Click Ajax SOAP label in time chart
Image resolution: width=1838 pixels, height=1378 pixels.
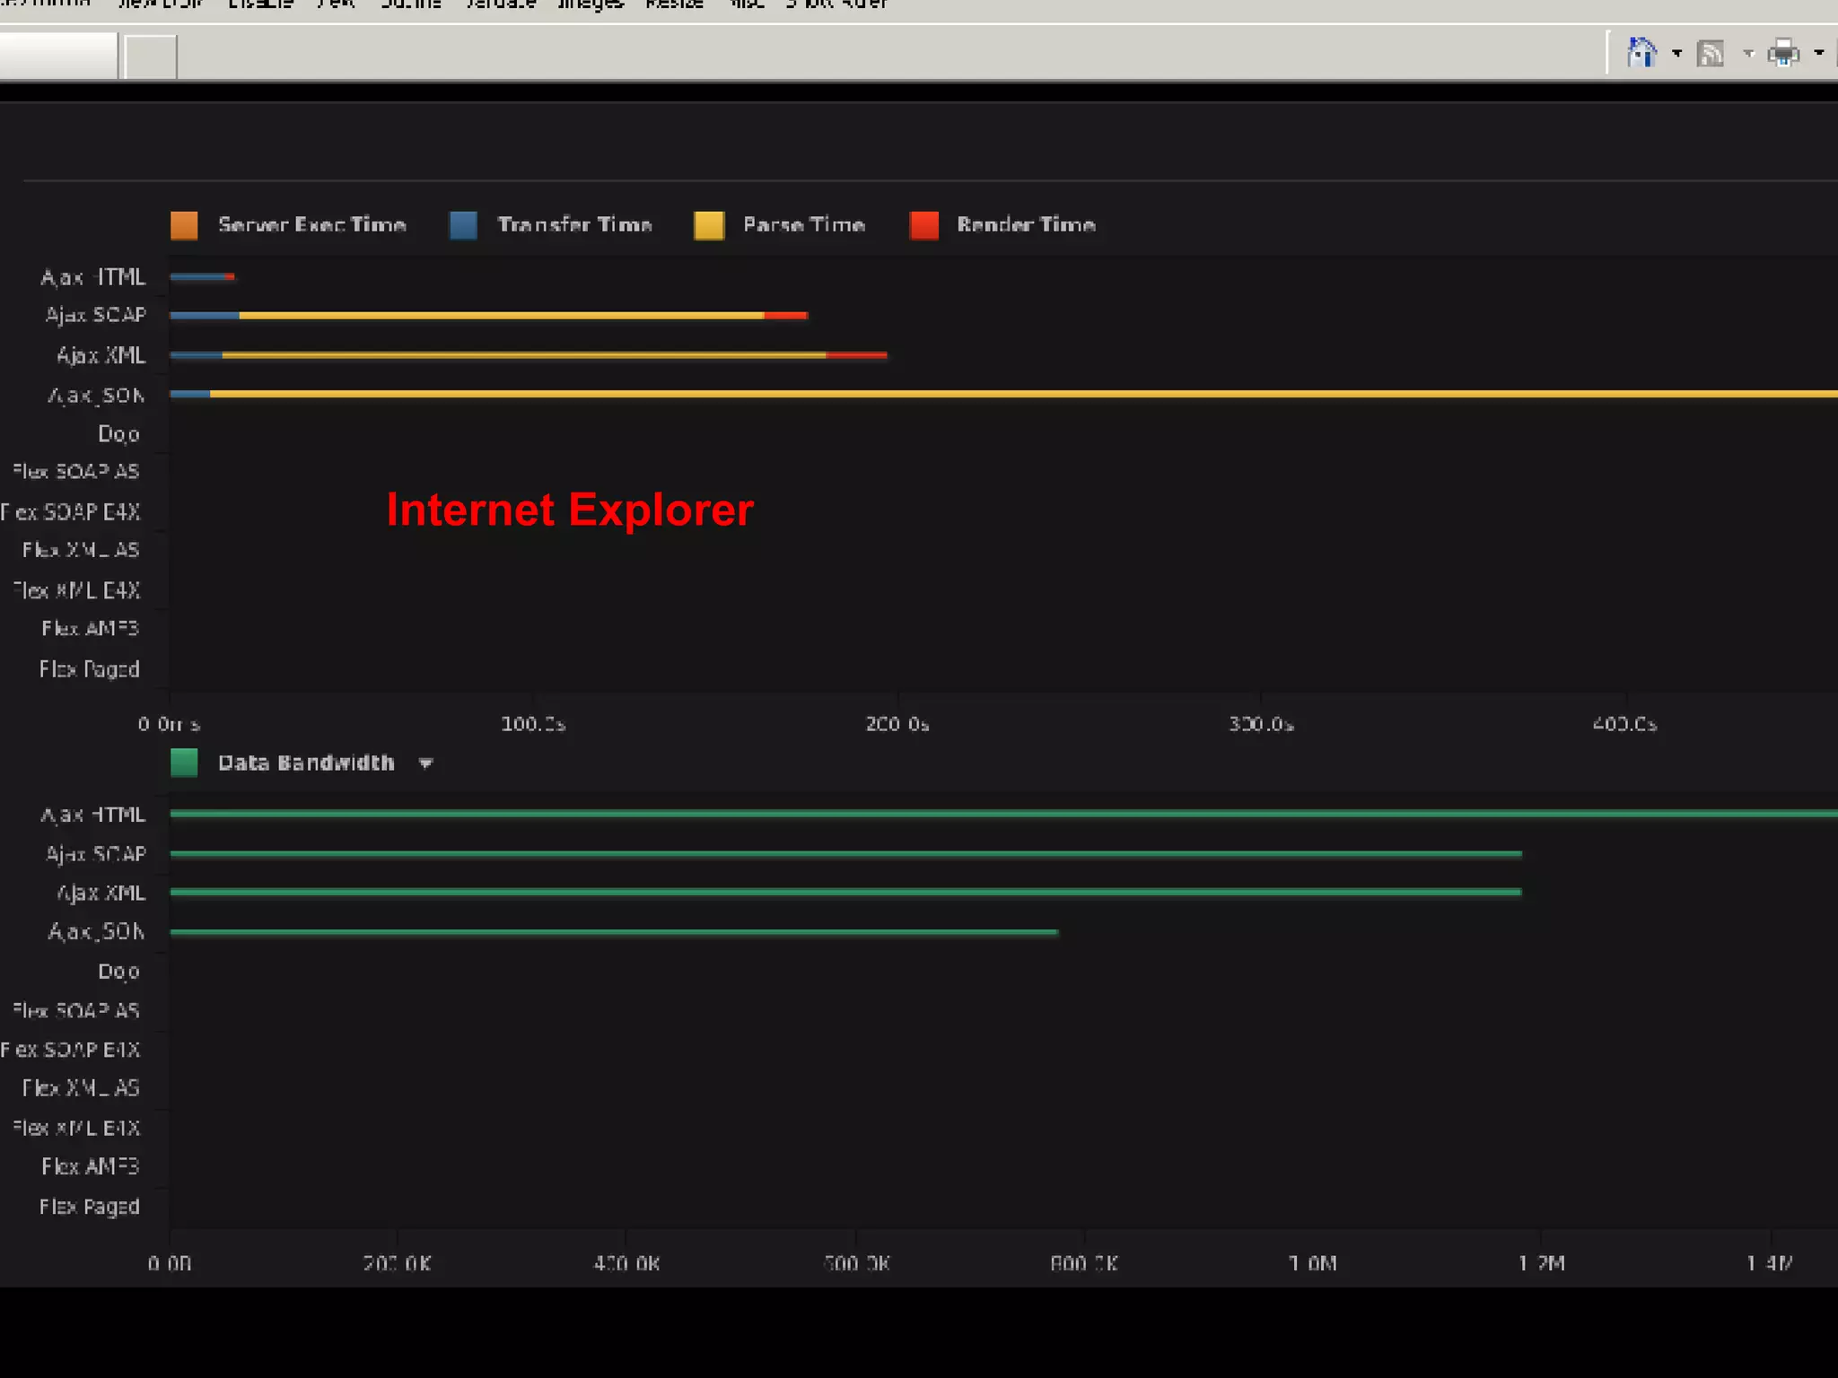(x=95, y=315)
